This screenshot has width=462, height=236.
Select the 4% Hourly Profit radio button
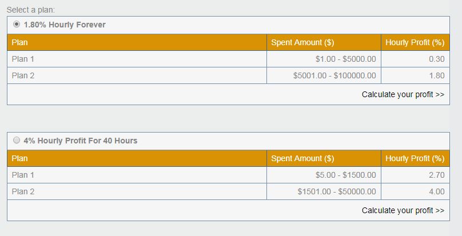17,141
